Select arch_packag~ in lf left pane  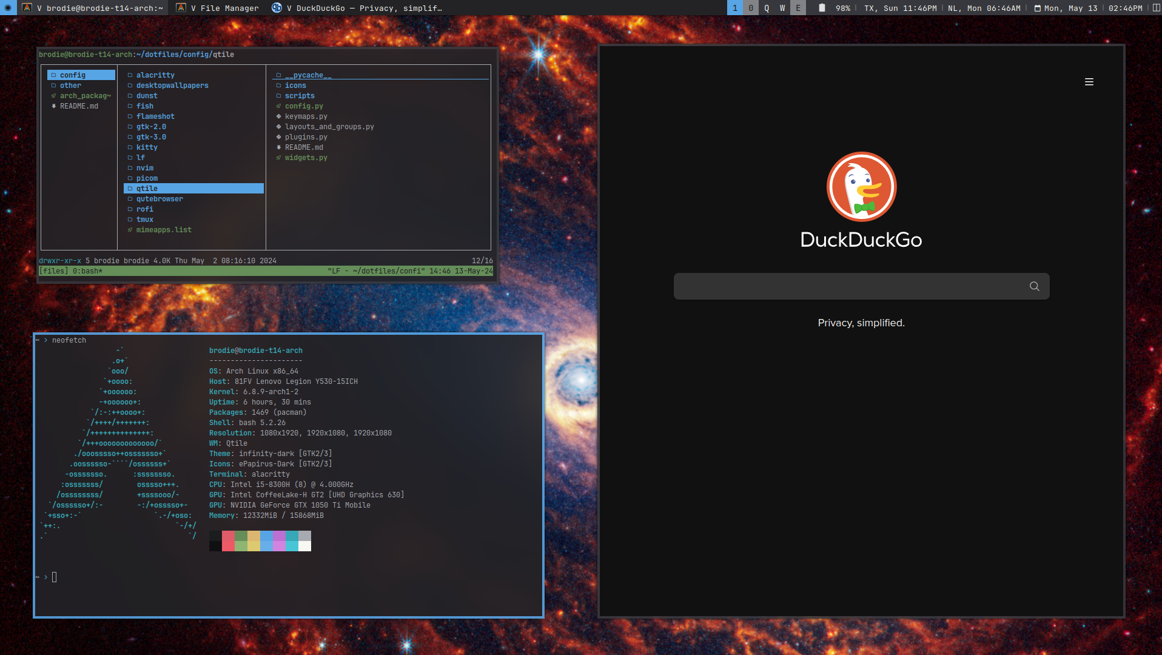[x=86, y=96]
